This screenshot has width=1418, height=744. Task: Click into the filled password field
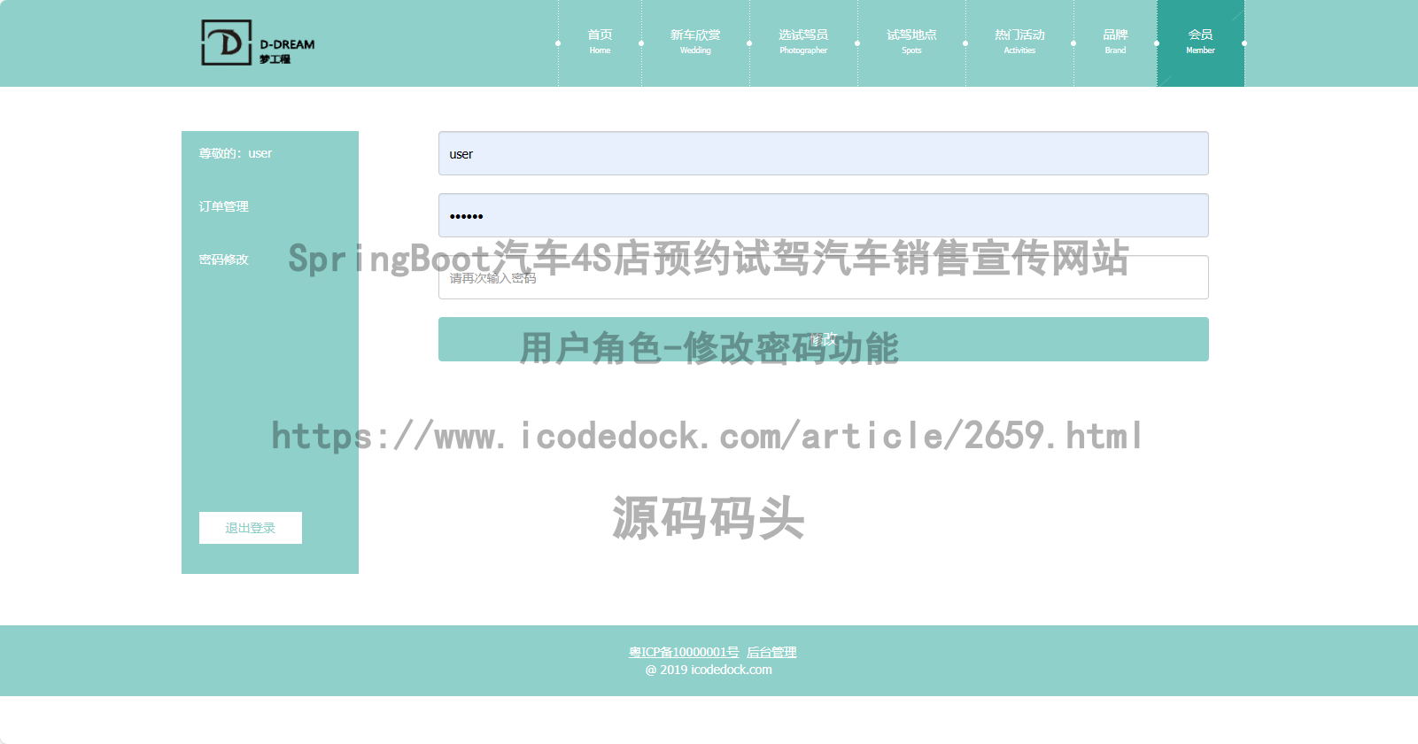tap(823, 215)
